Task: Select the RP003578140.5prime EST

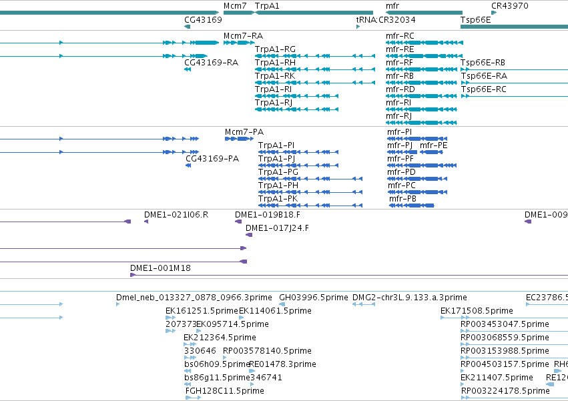Action: (225, 358)
